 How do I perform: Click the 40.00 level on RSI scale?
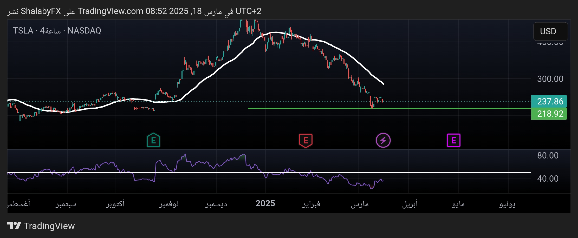coord(548,178)
